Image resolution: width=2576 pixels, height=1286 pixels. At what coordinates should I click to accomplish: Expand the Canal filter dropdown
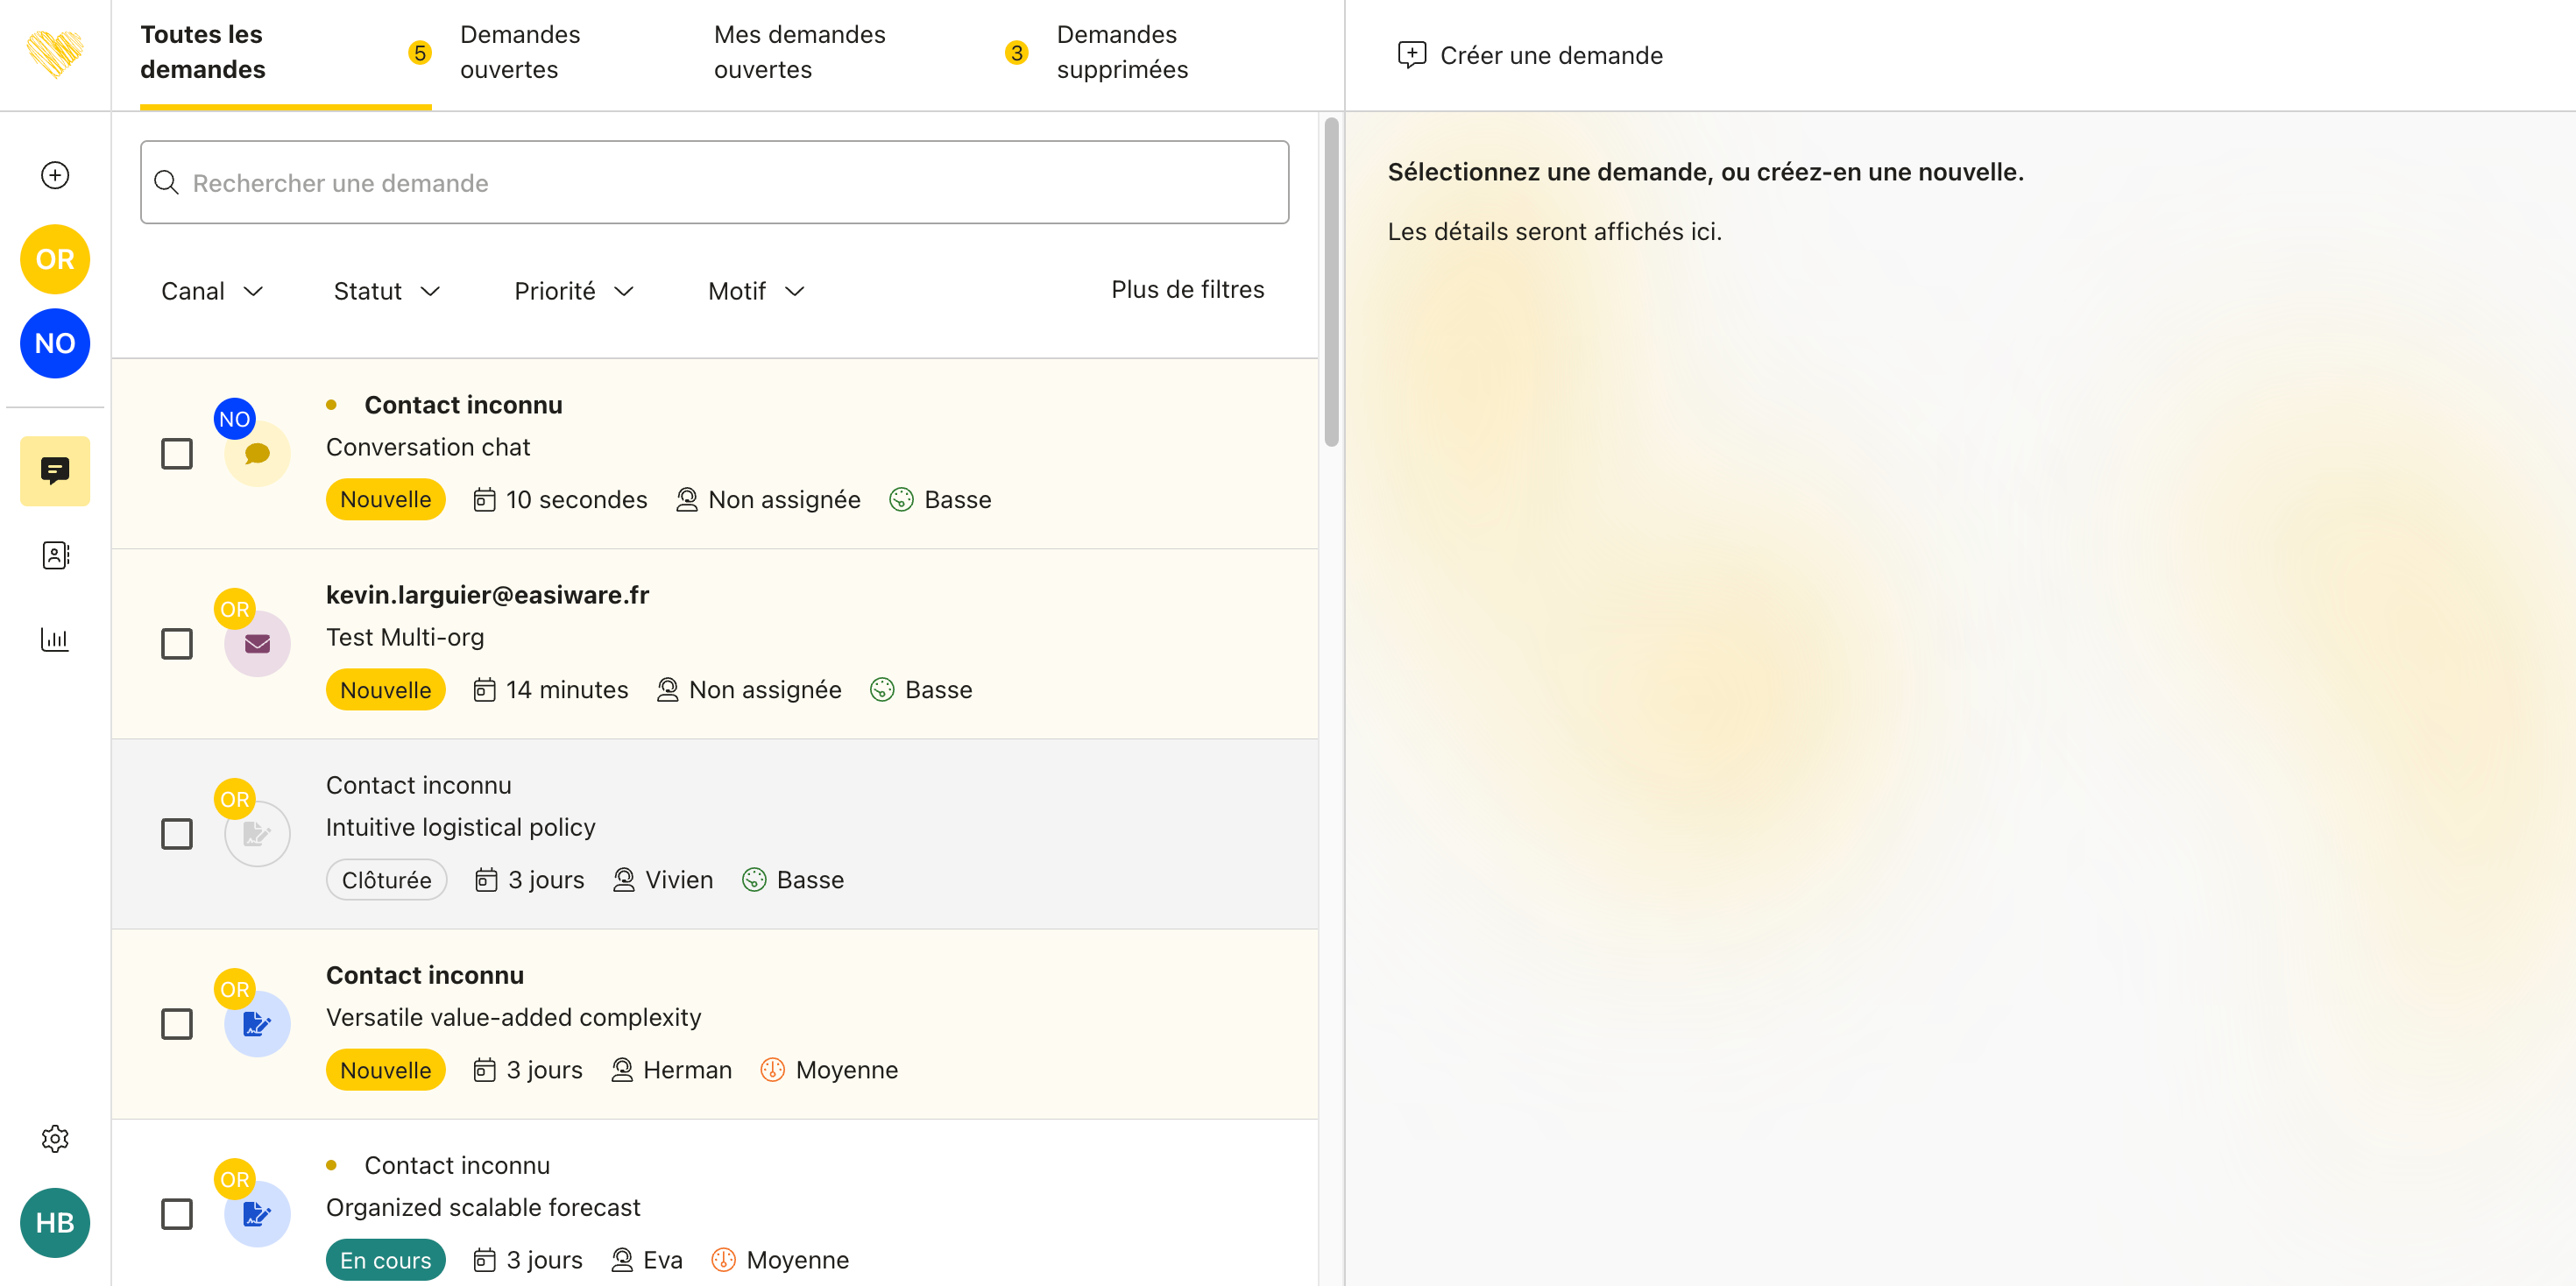[x=212, y=291]
